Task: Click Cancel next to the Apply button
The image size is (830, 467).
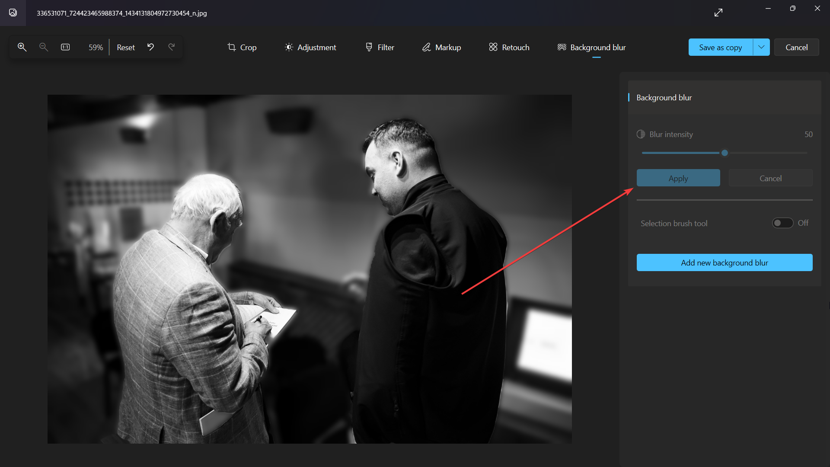Action: pos(770,178)
